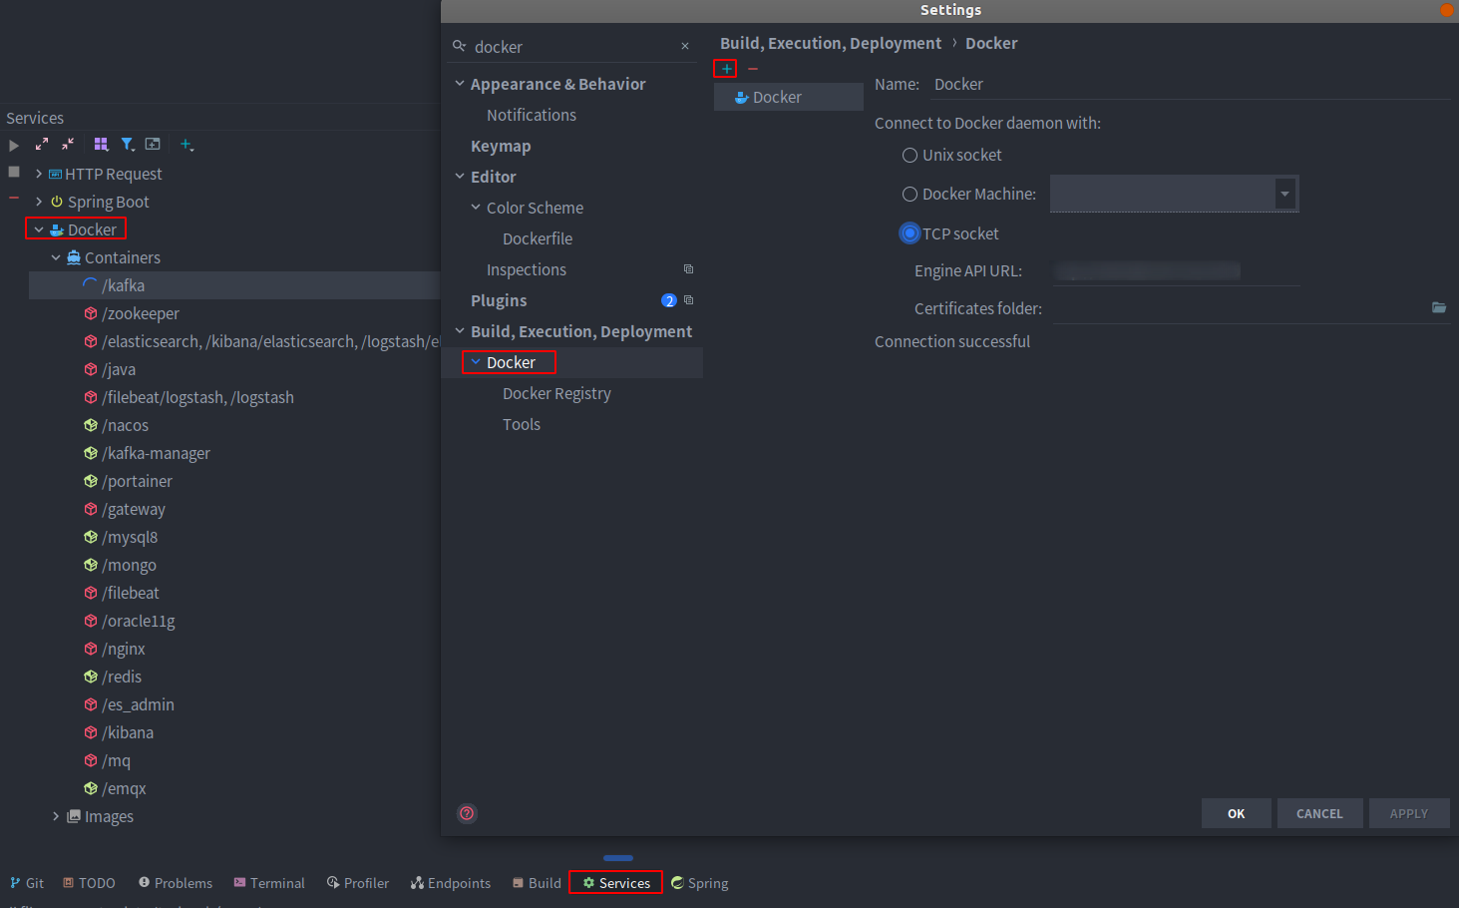Click the Collapse All icon in Services
Screen dimensions: 1459x908
(68, 145)
